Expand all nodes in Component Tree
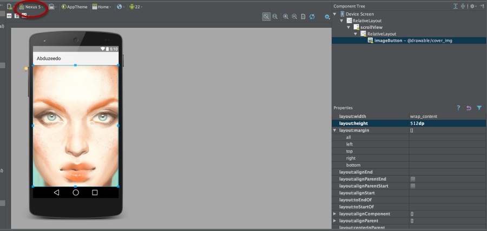The image size is (487, 231). tap(455, 6)
